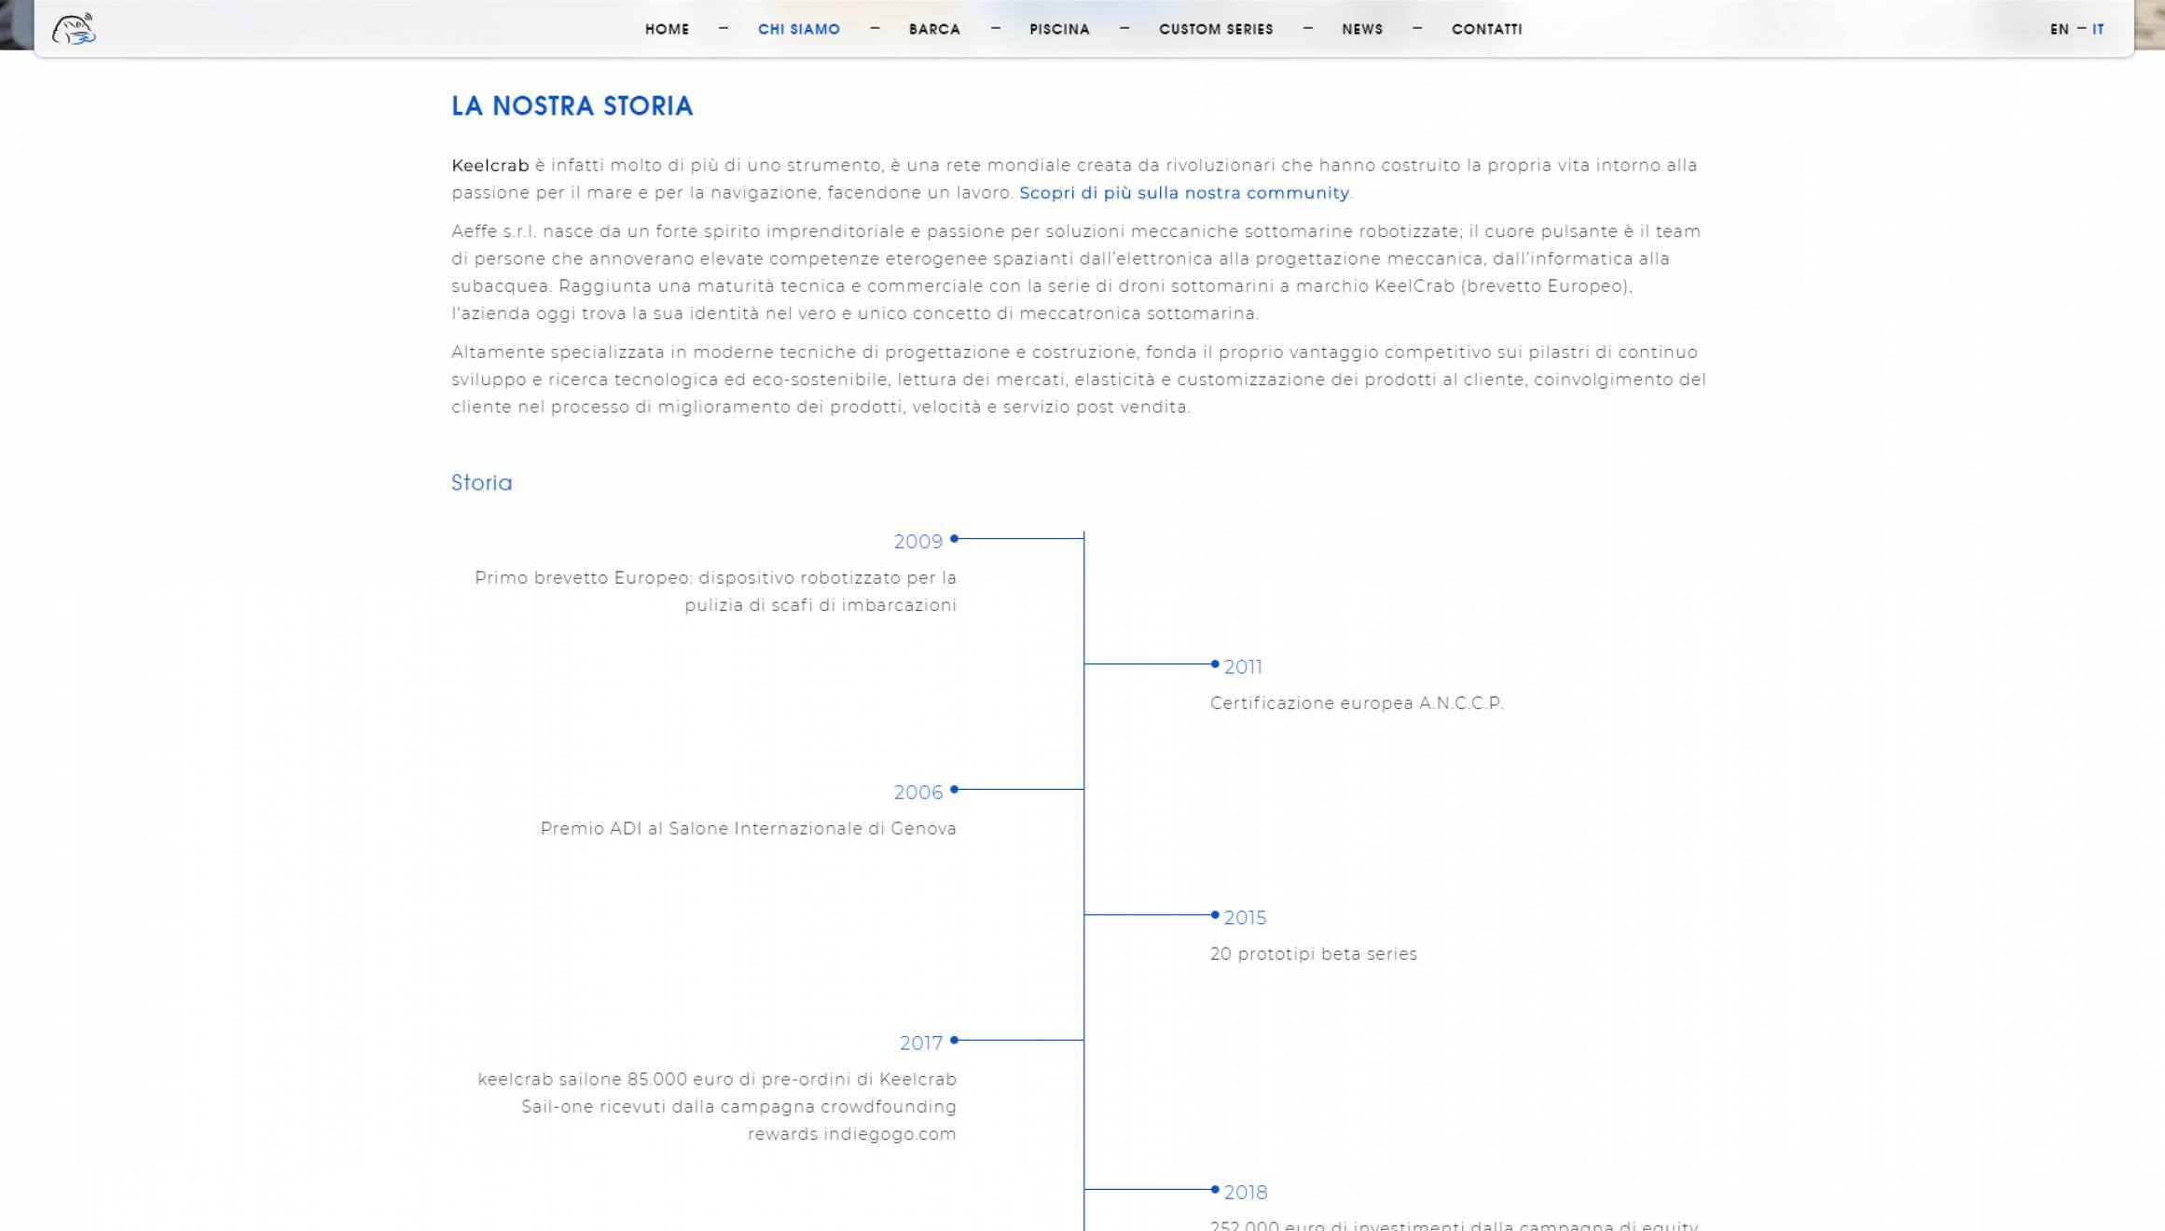Go to the BARCA section

[x=934, y=29]
